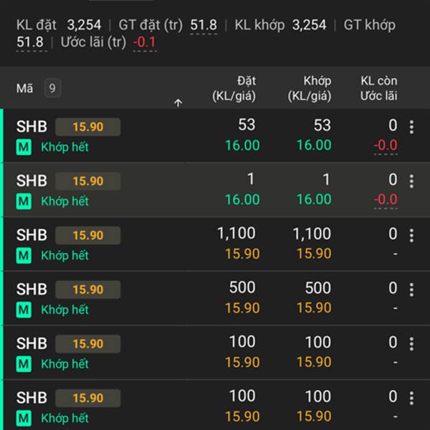430x430 pixels.
Task: Tap the green M badge on the 500-share order
Action: click(x=24, y=310)
